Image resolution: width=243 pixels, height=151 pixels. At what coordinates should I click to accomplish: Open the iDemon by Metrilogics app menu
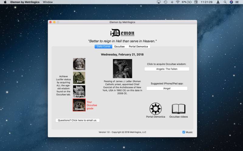tap(25, 2)
